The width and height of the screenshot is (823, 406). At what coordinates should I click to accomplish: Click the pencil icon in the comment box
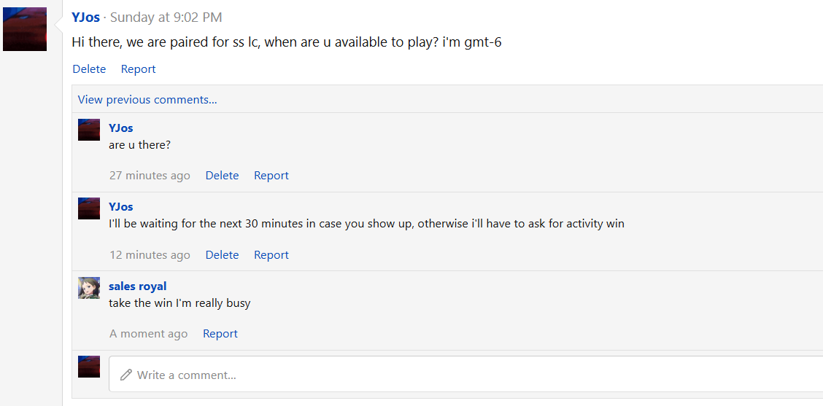click(x=126, y=375)
